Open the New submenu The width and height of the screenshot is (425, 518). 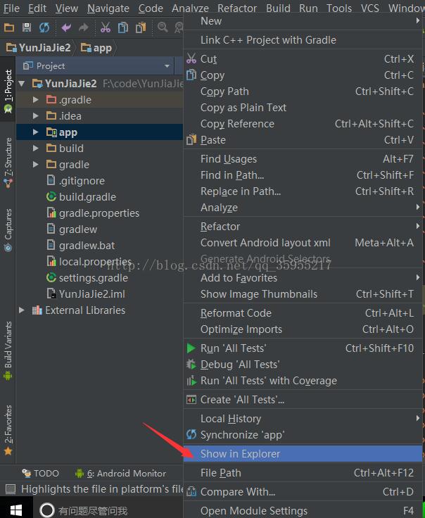point(303,21)
